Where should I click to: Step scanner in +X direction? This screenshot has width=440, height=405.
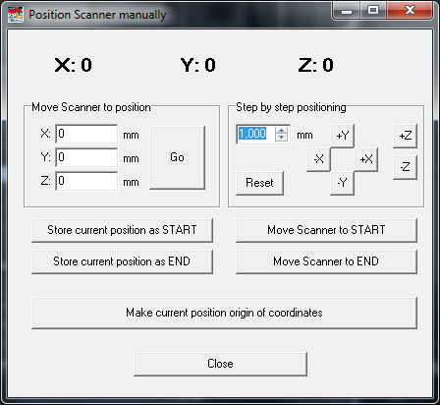pos(366,159)
